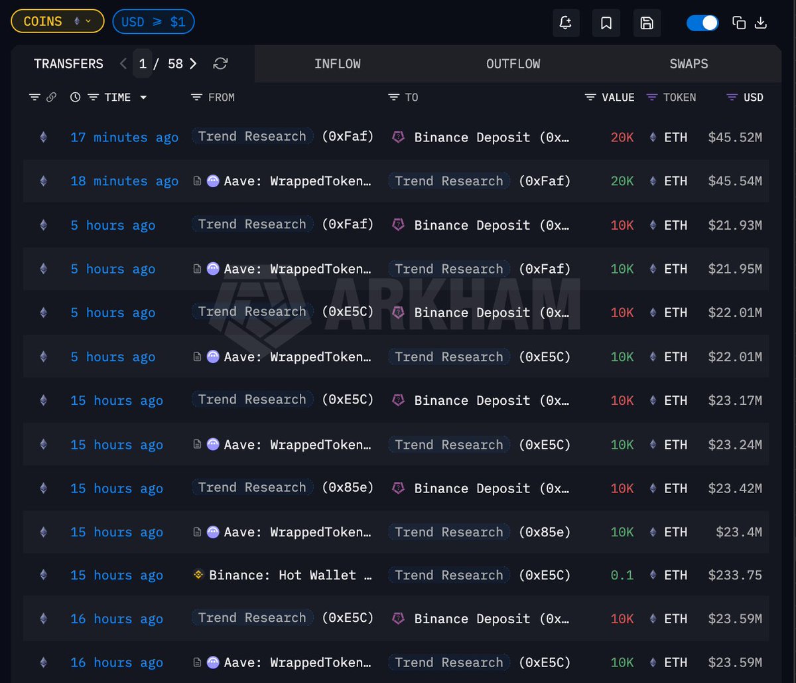Select the TRANSFERS tab
This screenshot has height=683, width=796.
68,64
